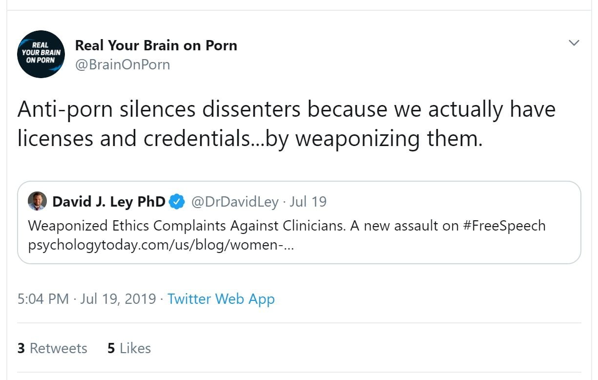Click the 5:04 PM tweet time

43,299
